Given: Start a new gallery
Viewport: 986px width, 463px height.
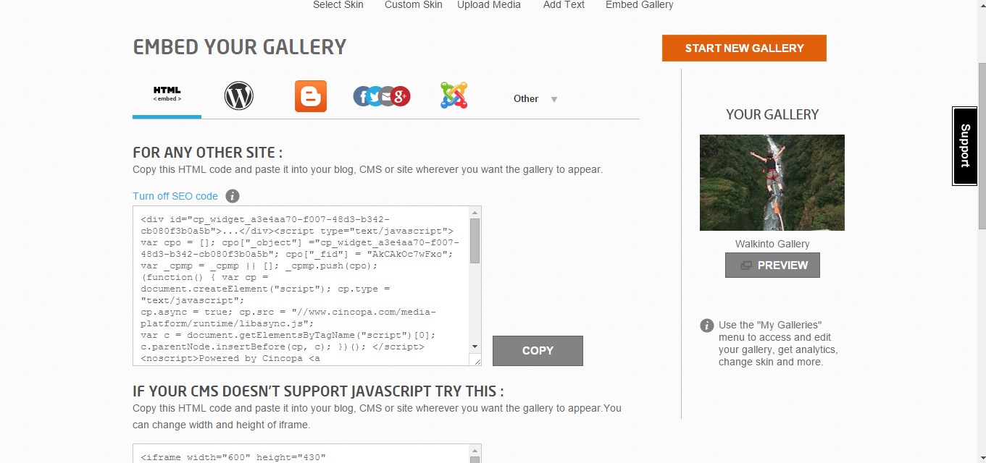Looking at the screenshot, I should [x=744, y=48].
